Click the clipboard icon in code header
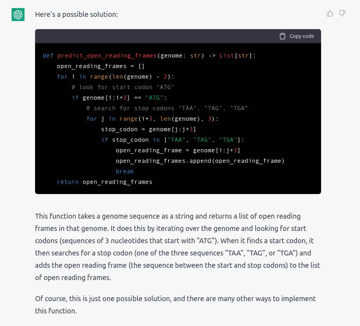360x326 pixels. pyautogui.click(x=283, y=36)
